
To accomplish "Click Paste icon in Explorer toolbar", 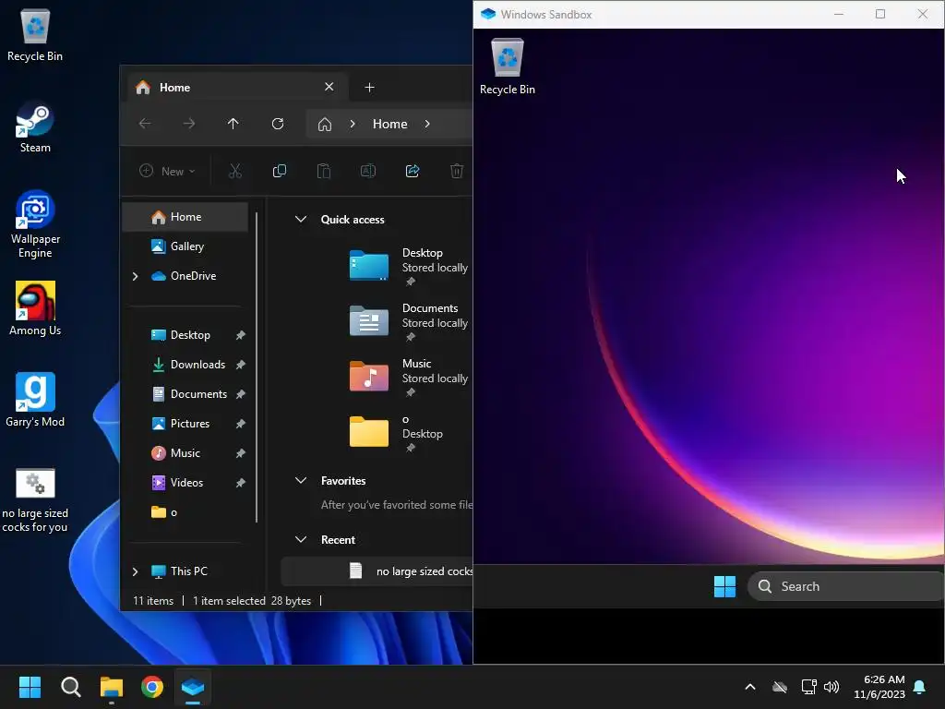I will 324,171.
